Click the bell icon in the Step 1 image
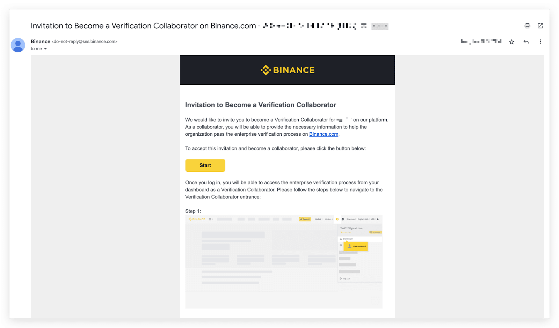 click(x=343, y=219)
